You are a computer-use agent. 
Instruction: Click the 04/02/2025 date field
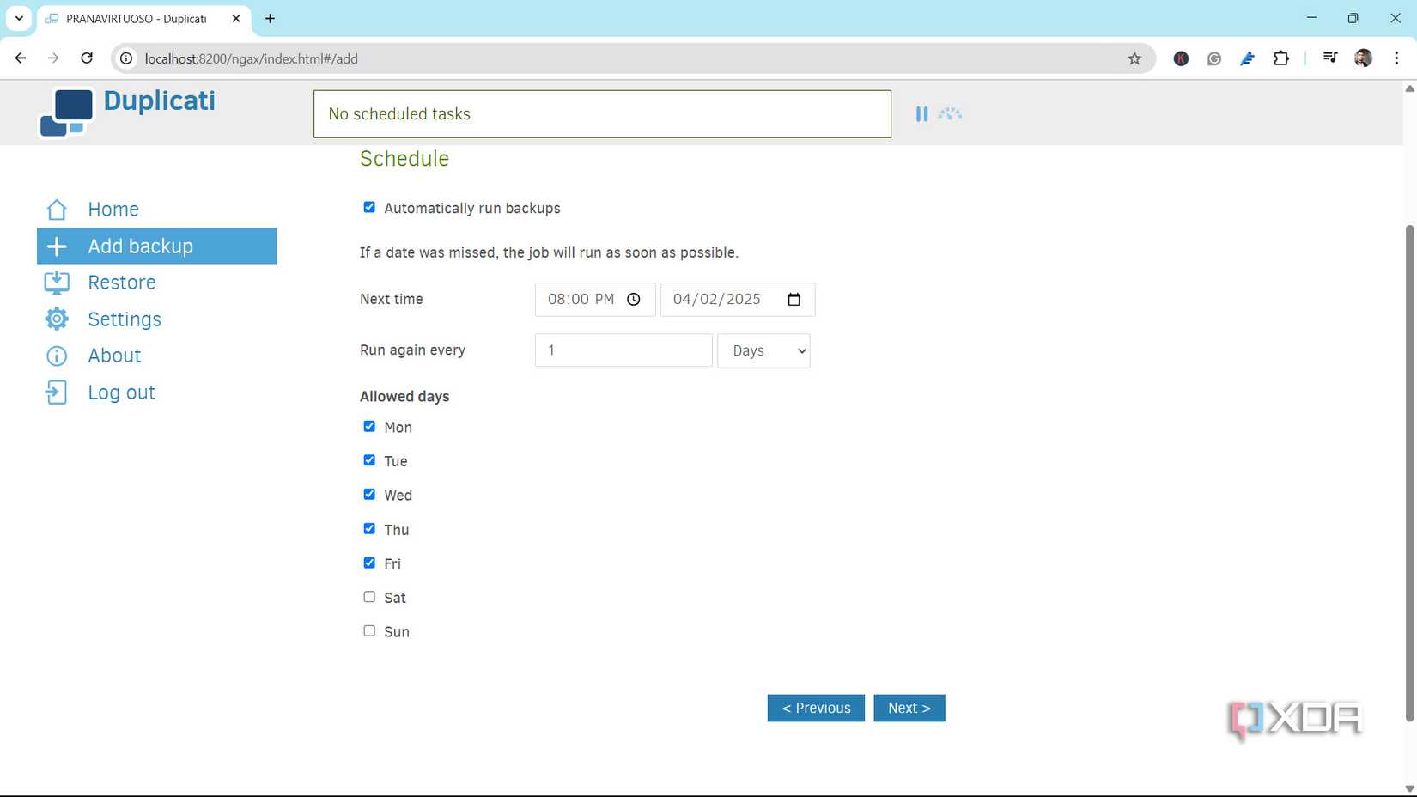point(738,299)
